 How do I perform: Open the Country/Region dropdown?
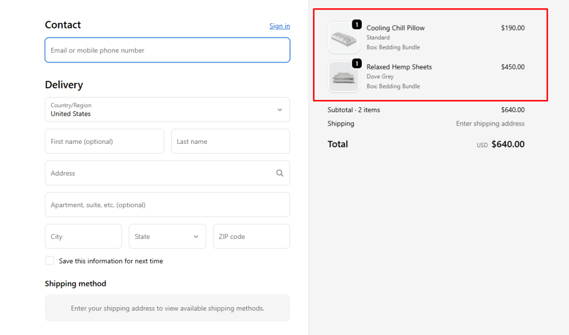click(167, 109)
